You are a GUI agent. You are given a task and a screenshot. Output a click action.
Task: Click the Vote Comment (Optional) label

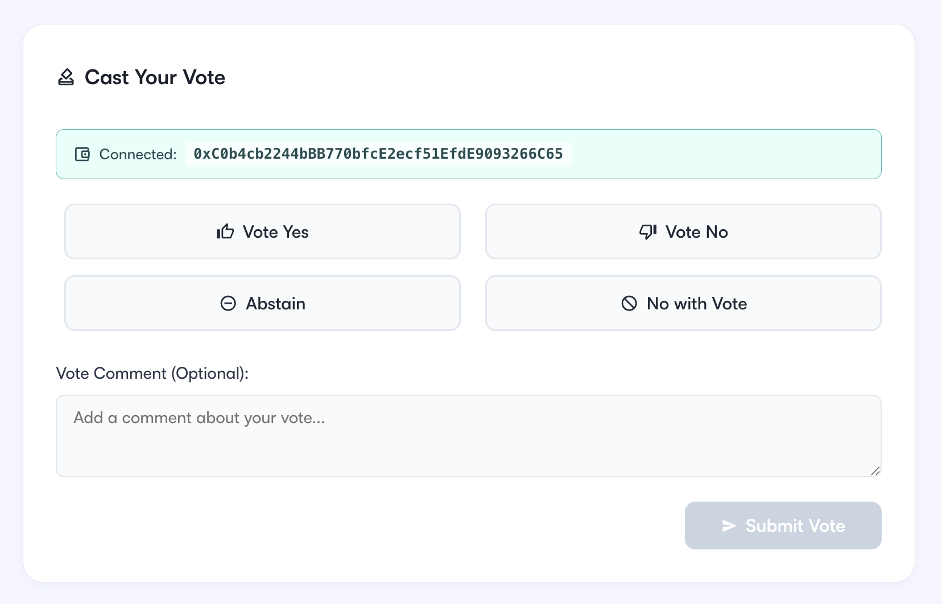pos(152,373)
